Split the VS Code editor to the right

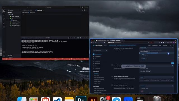(84, 10)
